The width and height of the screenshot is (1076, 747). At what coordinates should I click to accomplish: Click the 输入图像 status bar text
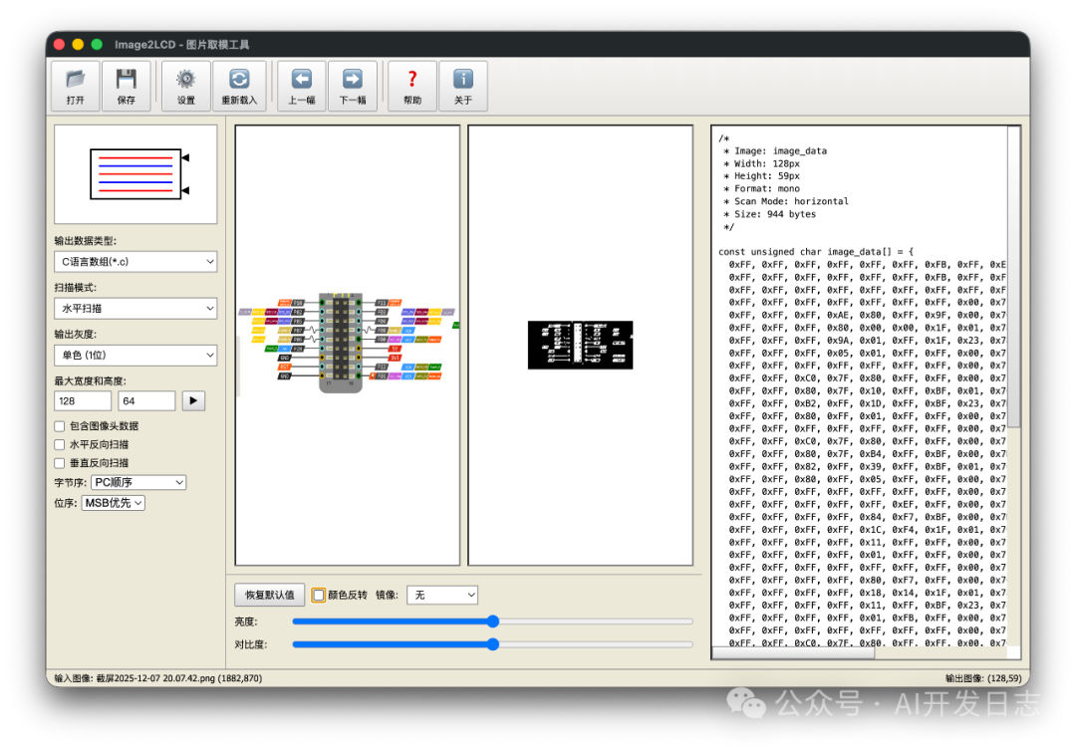point(158,678)
